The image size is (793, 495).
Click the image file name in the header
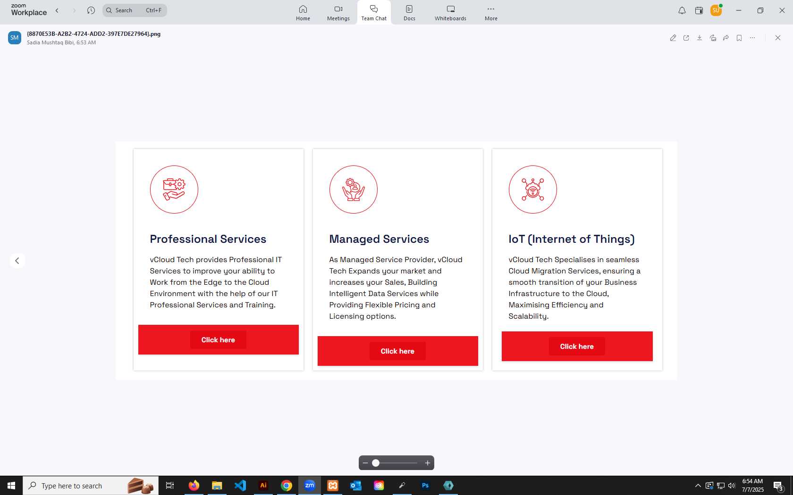coord(93,34)
